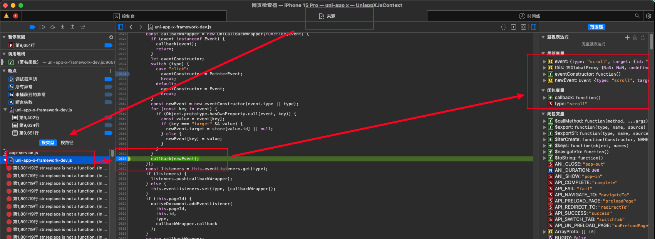Click the uni-app-x-framework-dev.js path label above code
This screenshot has height=239, width=655.
183,27
